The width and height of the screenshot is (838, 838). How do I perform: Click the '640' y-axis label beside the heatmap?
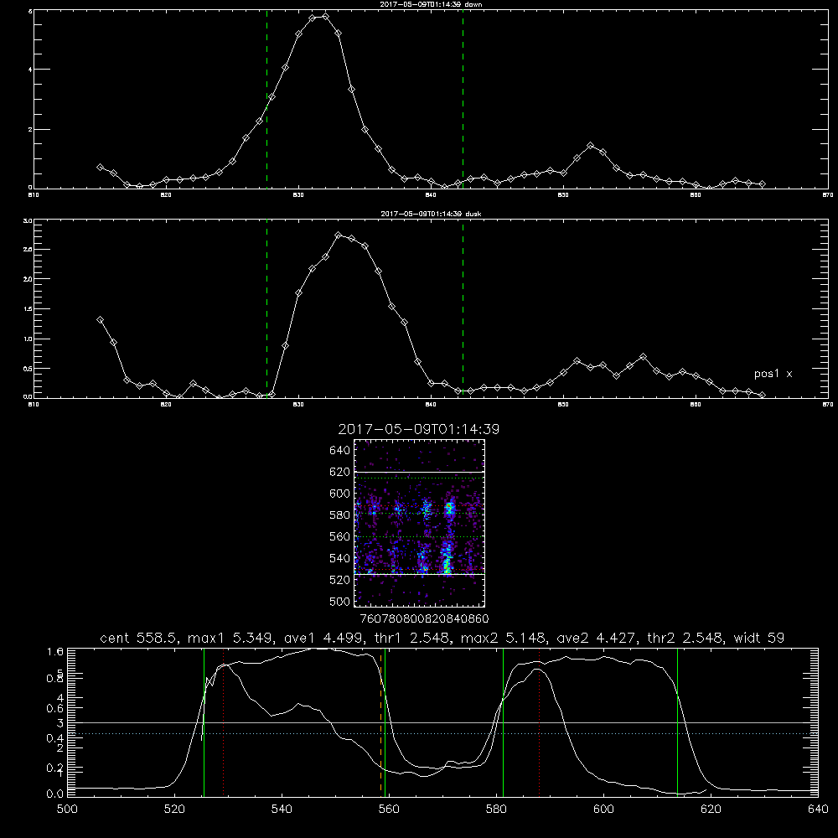(340, 451)
